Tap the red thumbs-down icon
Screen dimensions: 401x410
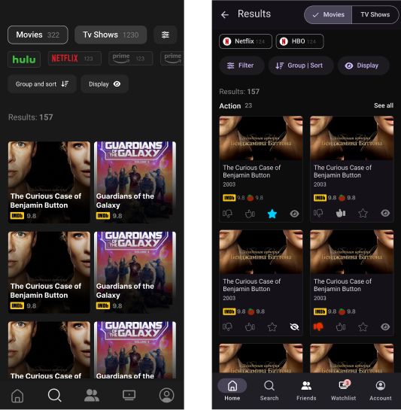pyautogui.click(x=318, y=326)
